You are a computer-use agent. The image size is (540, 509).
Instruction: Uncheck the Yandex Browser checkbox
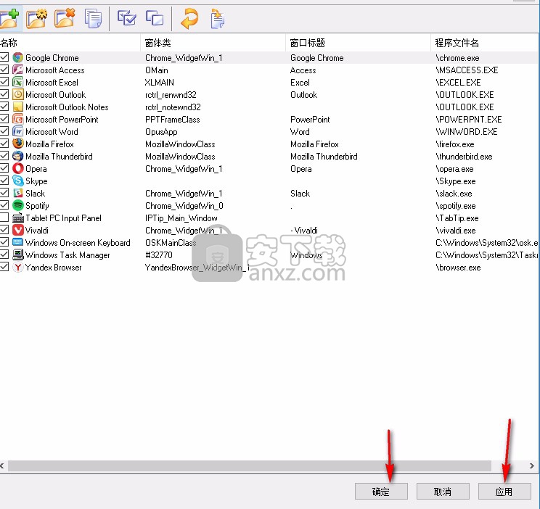click(x=4, y=266)
